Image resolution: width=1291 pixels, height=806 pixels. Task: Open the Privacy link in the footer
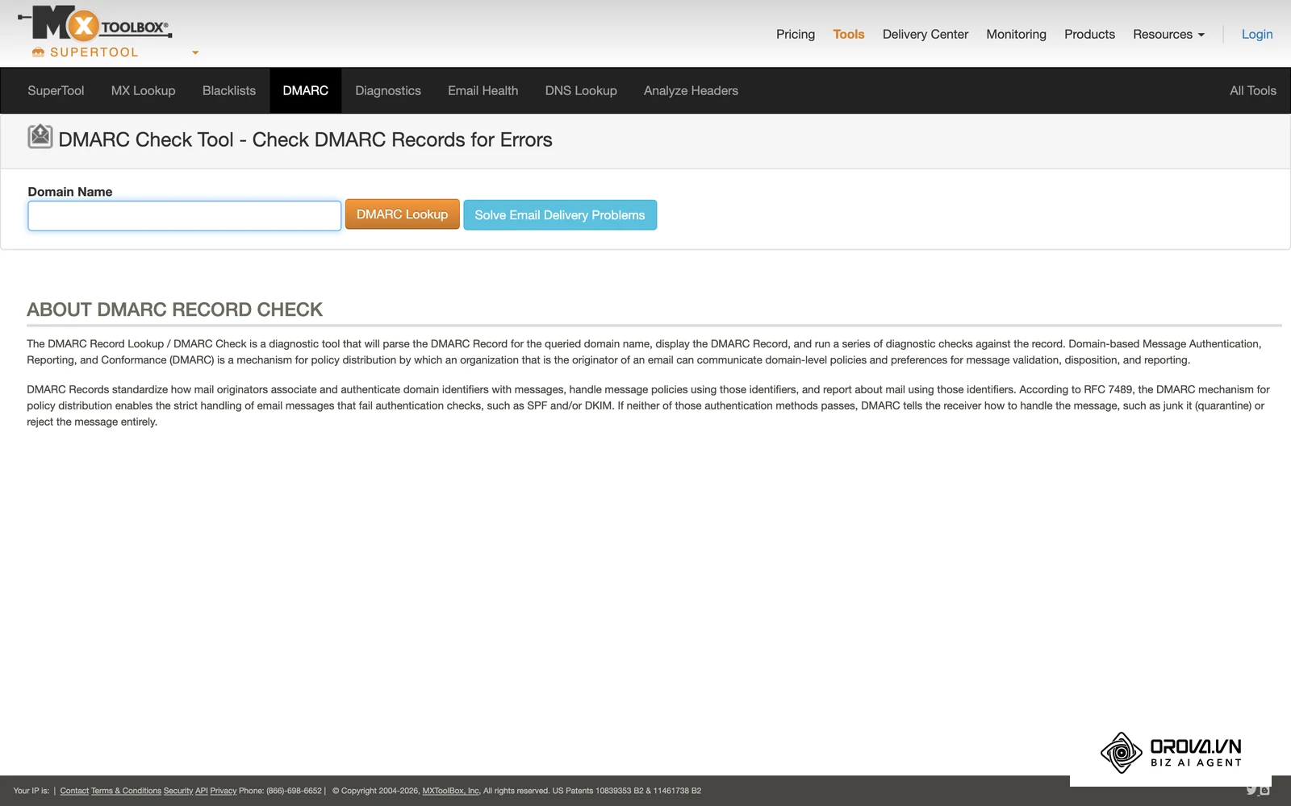click(224, 791)
